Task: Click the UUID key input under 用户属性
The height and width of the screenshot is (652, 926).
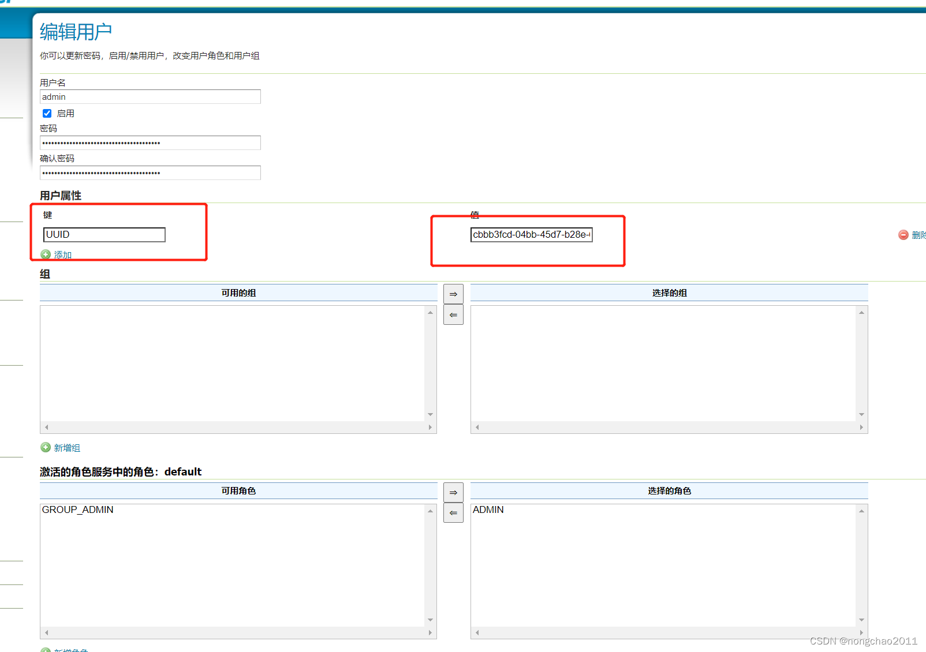Action: 104,234
